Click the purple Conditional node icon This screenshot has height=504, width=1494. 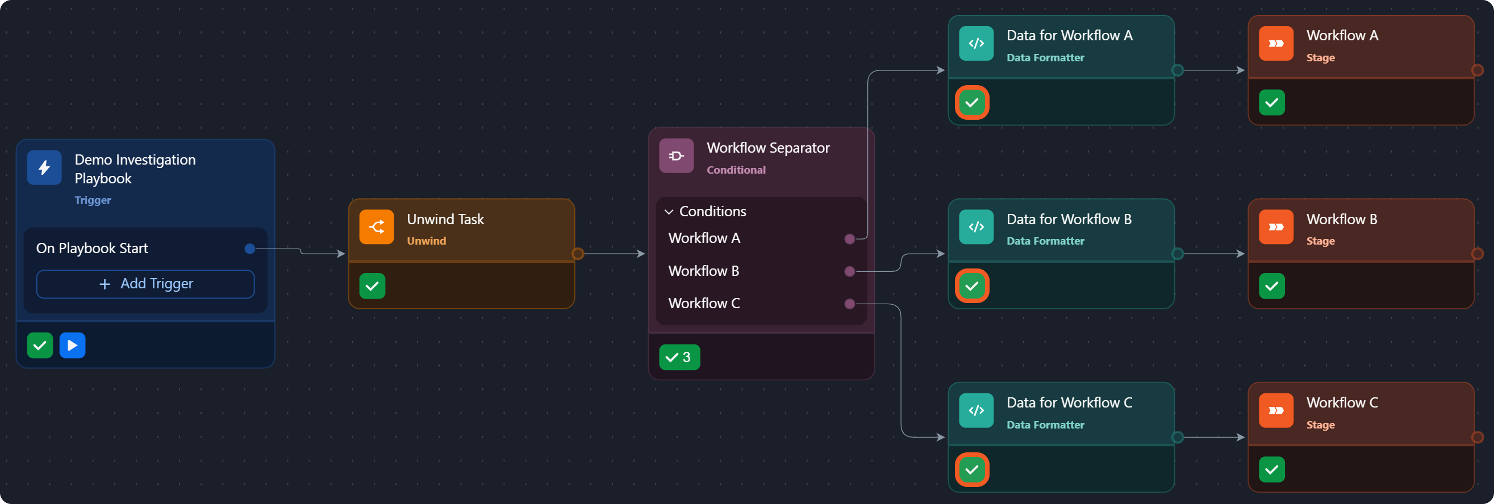point(676,156)
